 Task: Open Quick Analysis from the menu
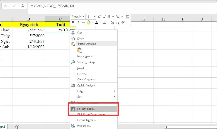[x=94, y=86]
